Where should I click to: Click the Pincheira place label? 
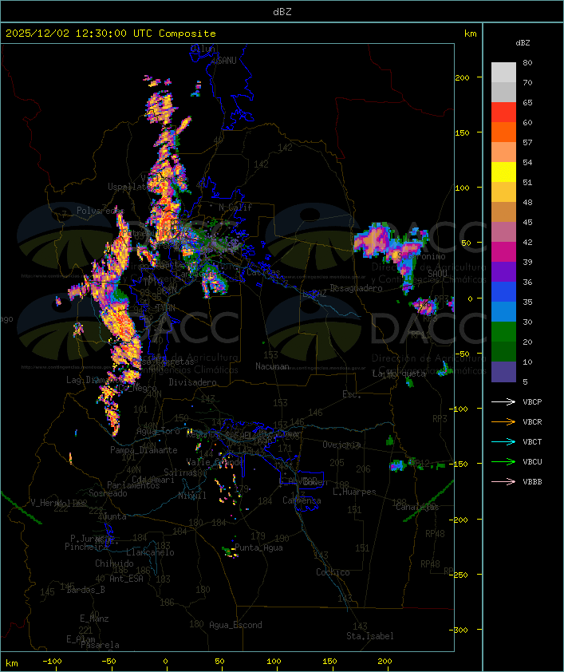[x=85, y=547]
